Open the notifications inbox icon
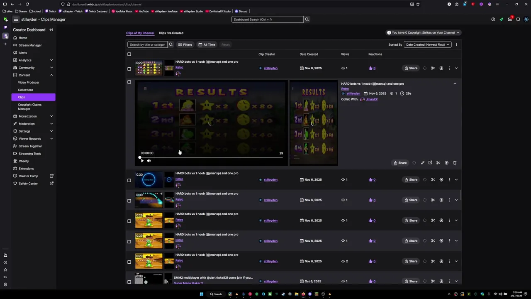The height and width of the screenshot is (299, 531). tap(510, 20)
